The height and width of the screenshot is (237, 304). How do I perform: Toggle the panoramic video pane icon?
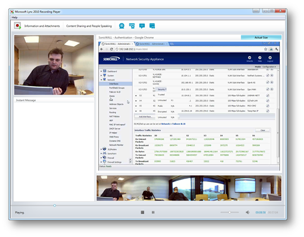tap(132, 26)
